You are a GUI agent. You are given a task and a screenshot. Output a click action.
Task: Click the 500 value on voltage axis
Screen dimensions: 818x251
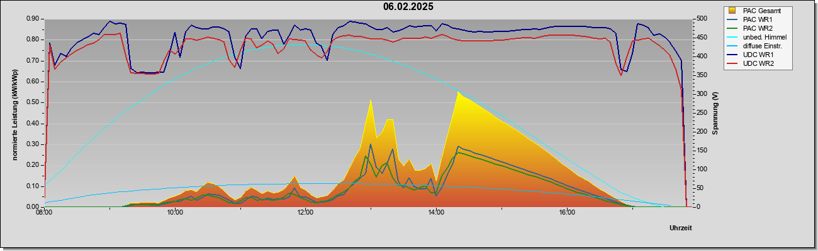point(697,19)
